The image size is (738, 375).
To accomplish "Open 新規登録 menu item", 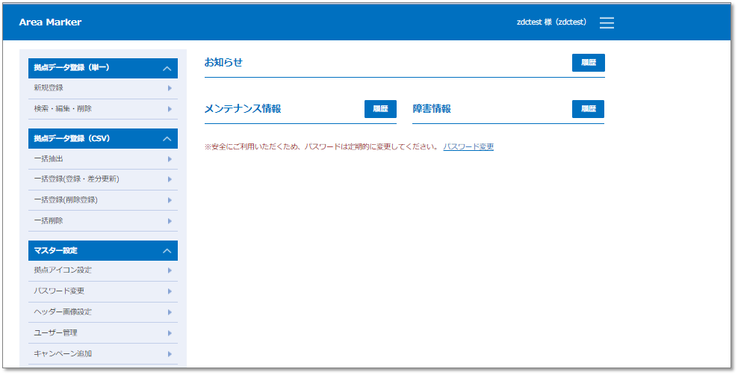I will (103, 88).
